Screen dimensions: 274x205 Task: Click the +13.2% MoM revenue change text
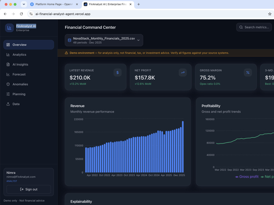78,84
